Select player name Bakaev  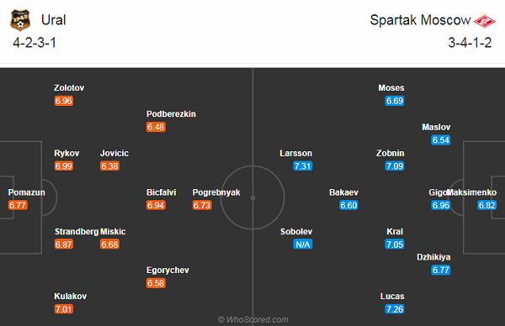coord(343,192)
